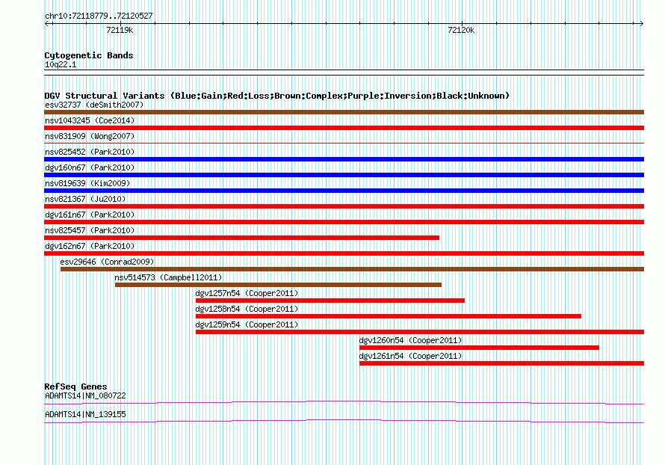665x465 pixels.
Task: Click the DGV Structural Variants track title
Action: pos(277,96)
